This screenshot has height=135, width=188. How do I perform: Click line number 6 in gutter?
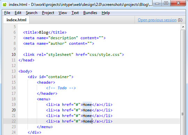coord(15,32)
